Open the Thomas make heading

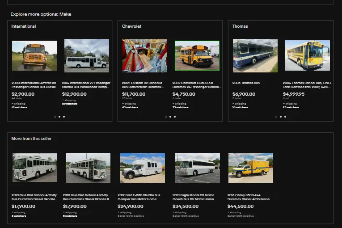pos(240,26)
